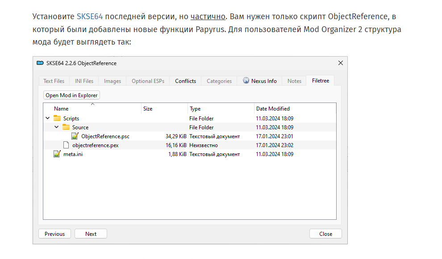Switch to the INI Files tab

84,81
